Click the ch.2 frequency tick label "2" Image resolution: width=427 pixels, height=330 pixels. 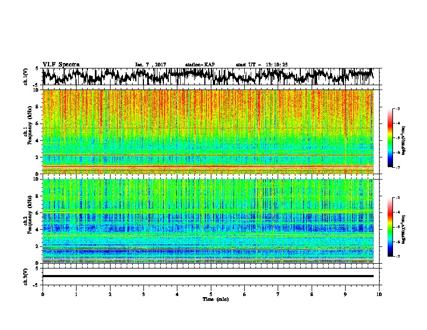click(x=38, y=246)
